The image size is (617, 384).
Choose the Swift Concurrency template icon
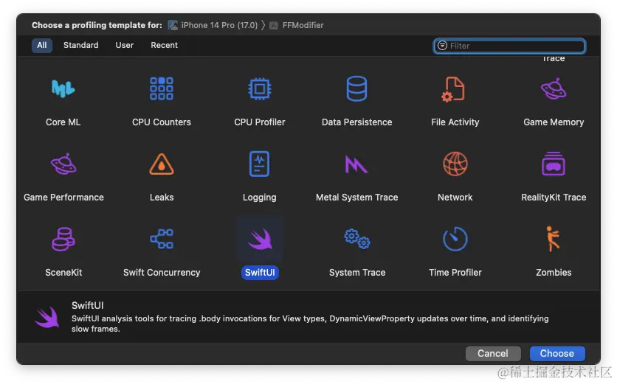[x=162, y=239]
